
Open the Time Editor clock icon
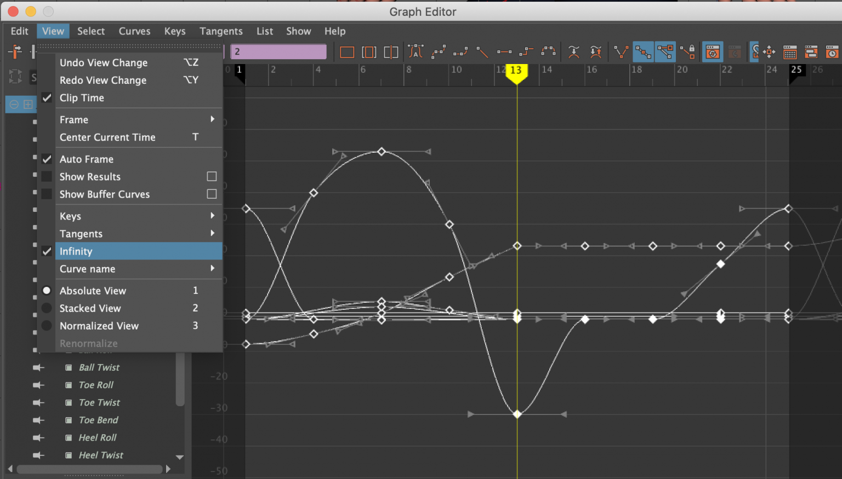[832, 53]
